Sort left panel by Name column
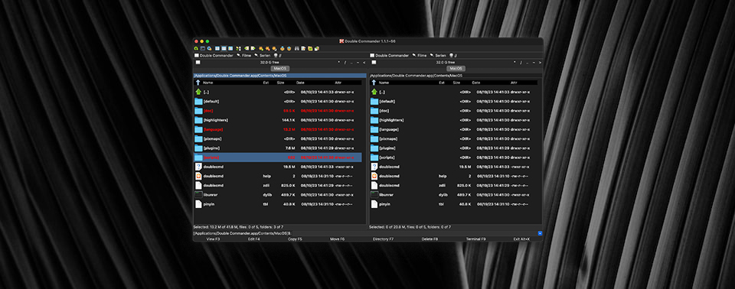 tap(208, 83)
